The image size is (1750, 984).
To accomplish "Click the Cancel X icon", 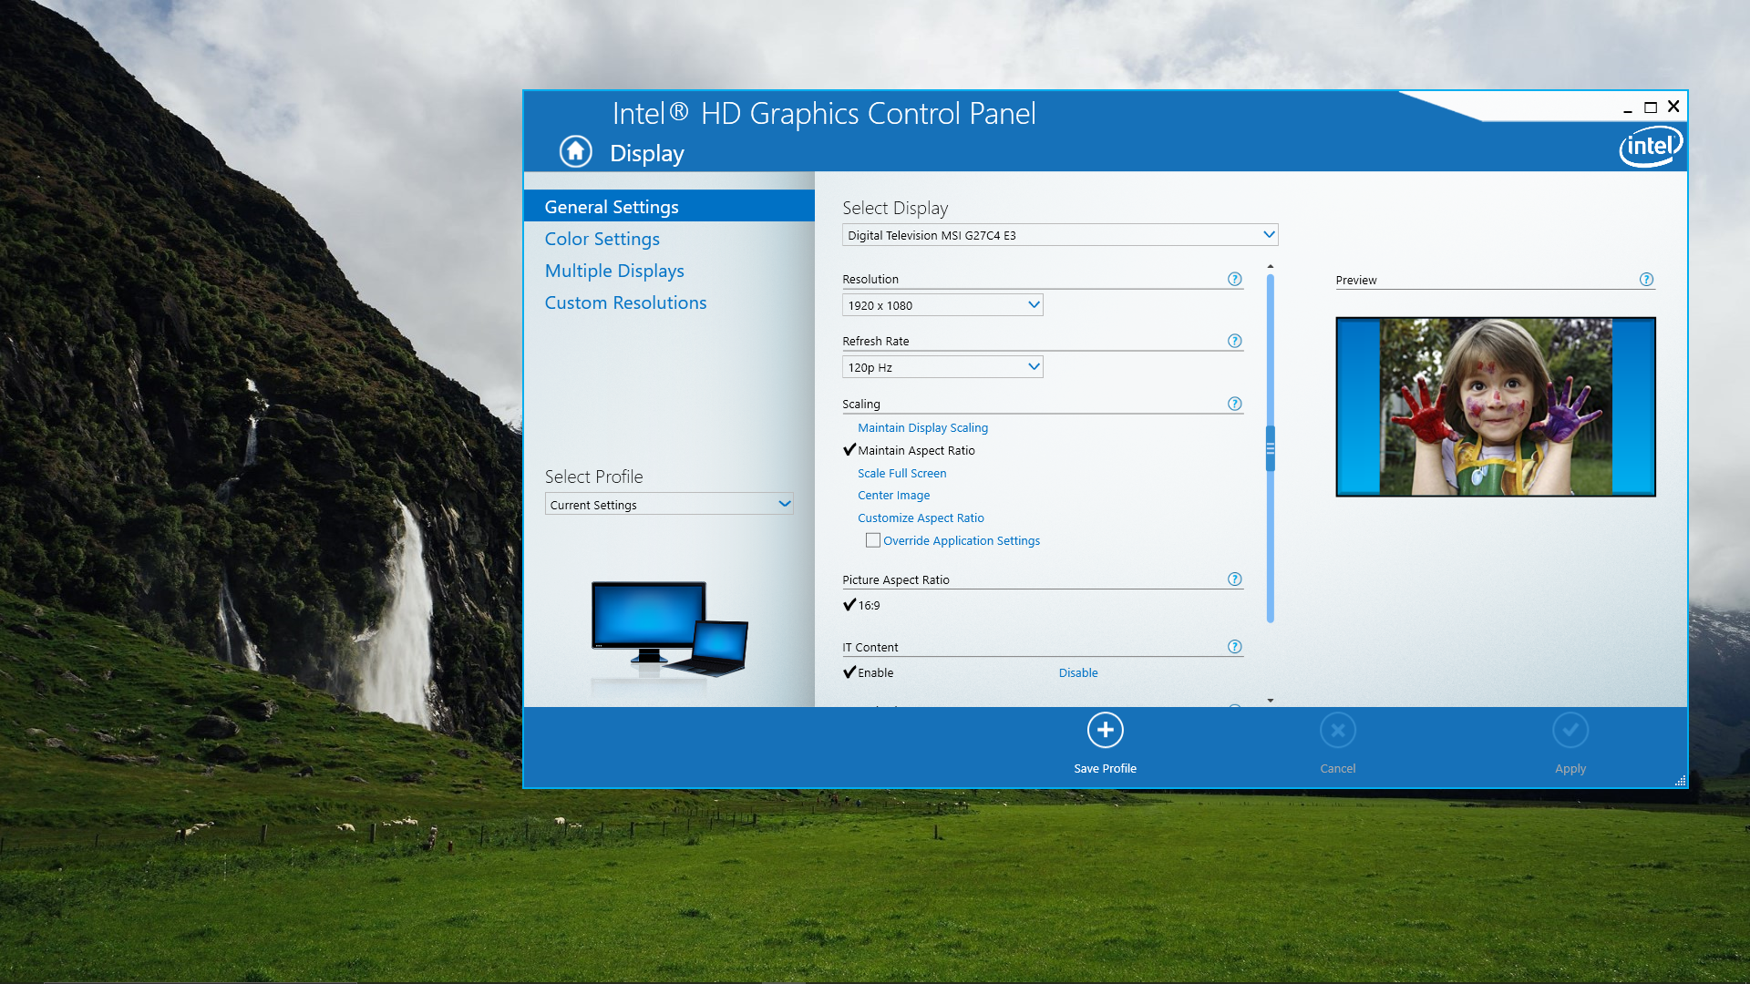I will coord(1337,730).
